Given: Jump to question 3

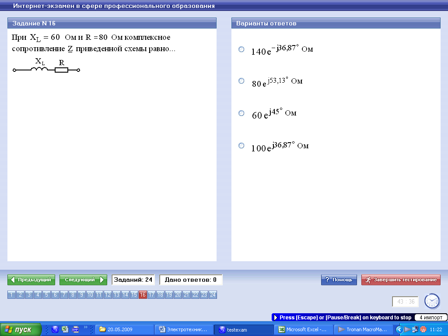Looking at the screenshot, I should pos(29,294).
